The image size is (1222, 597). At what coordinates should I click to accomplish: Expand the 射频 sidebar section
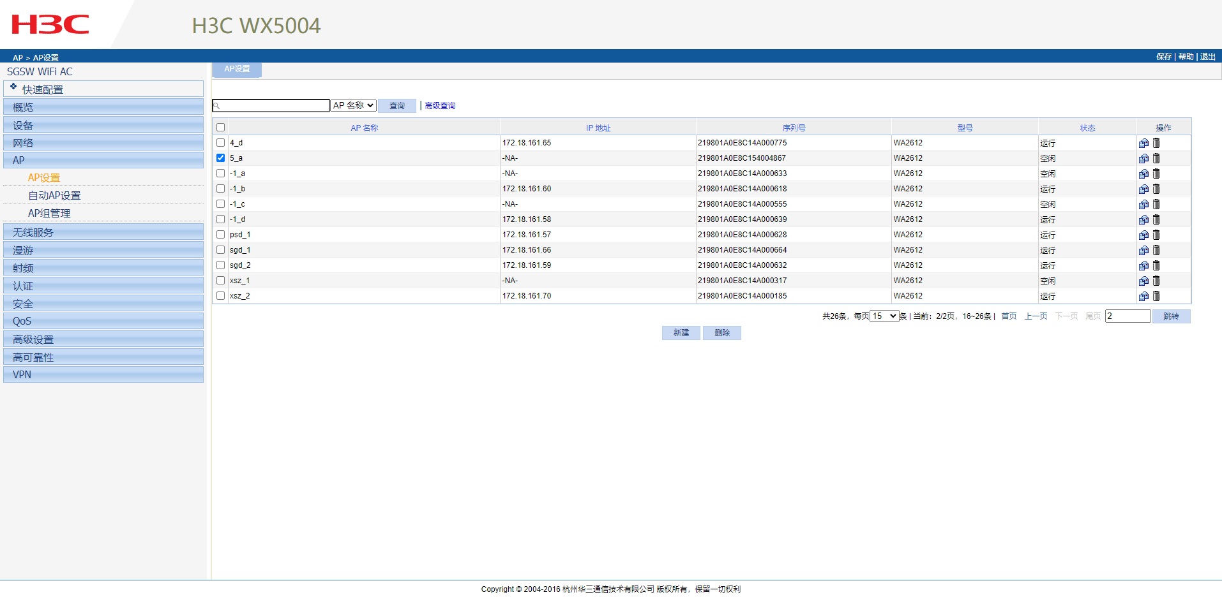[103, 268]
